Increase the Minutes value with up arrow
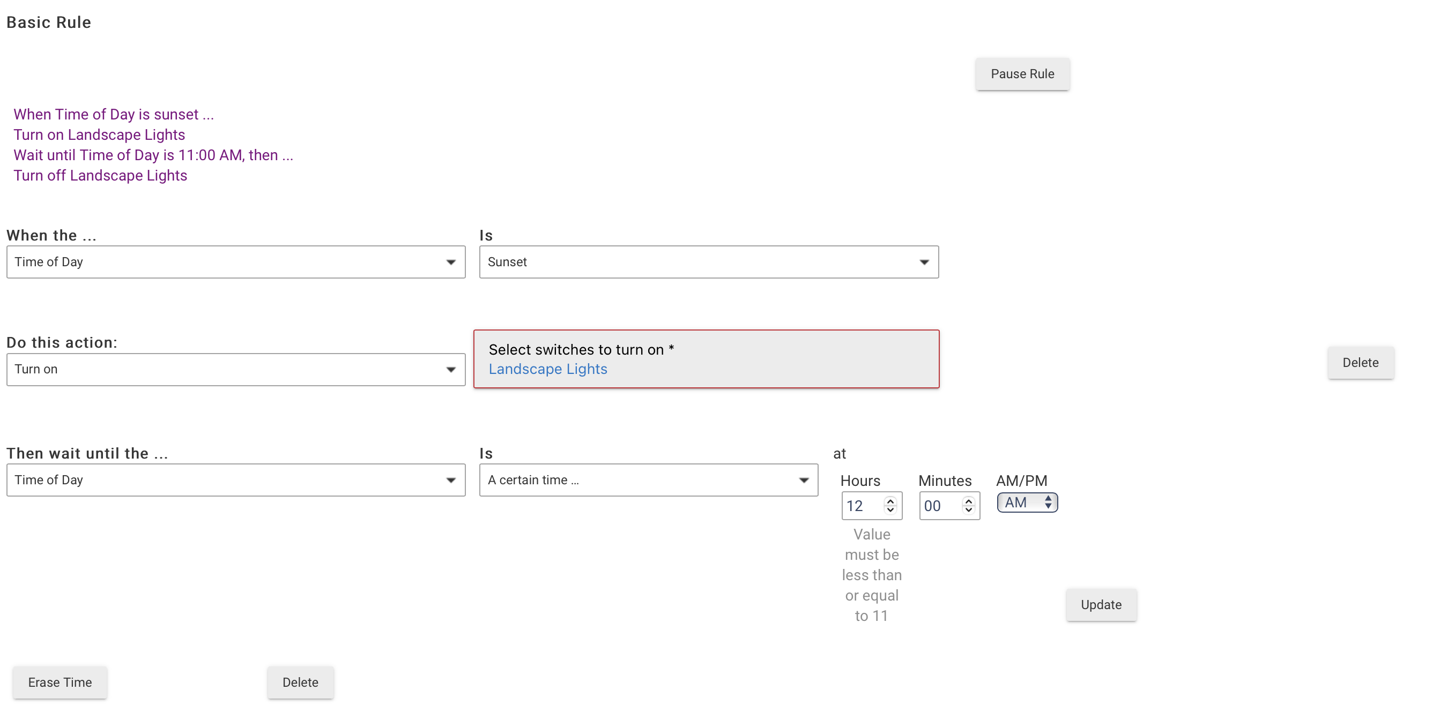 [x=968, y=501]
